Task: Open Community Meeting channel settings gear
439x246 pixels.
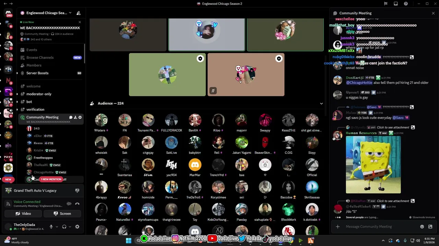Action: click(80, 118)
